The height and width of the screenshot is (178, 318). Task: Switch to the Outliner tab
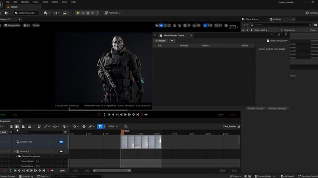coord(277,19)
